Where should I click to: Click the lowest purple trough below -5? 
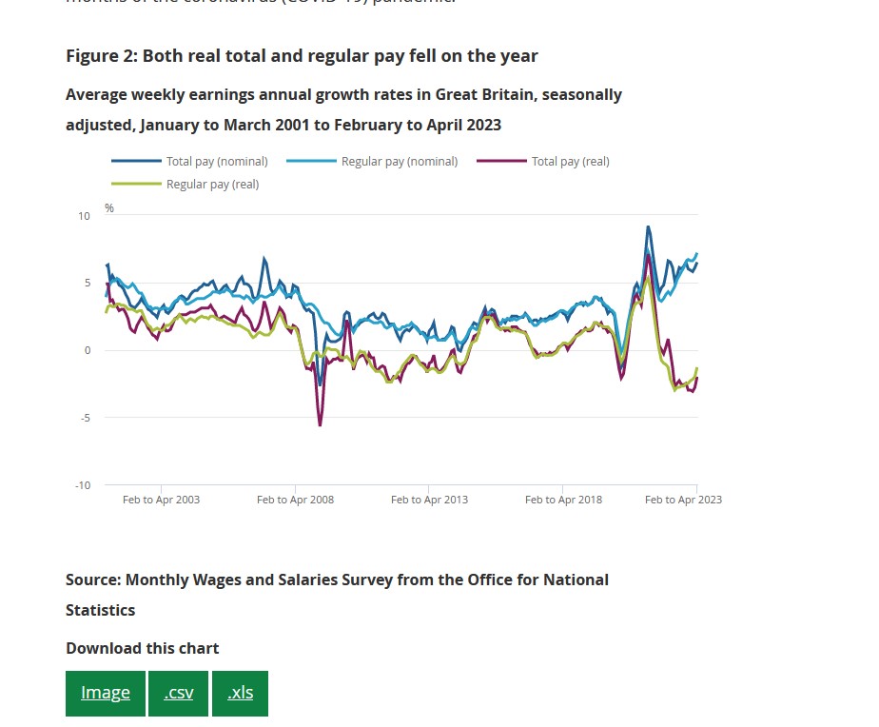[320, 424]
